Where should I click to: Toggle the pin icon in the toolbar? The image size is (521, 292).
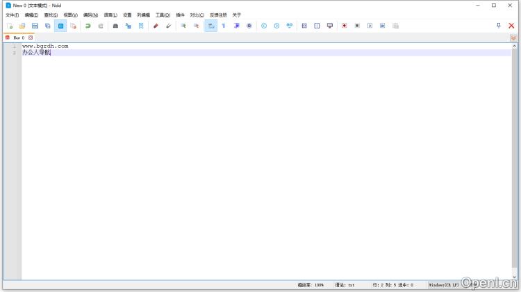(498, 26)
